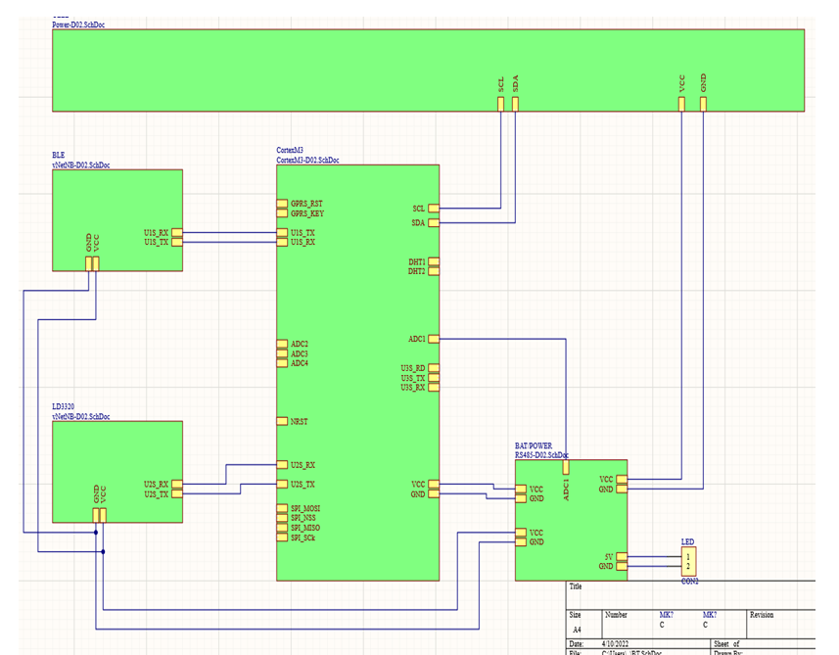
Task: Select the SDA port on Power sheet
Action: coord(515,104)
